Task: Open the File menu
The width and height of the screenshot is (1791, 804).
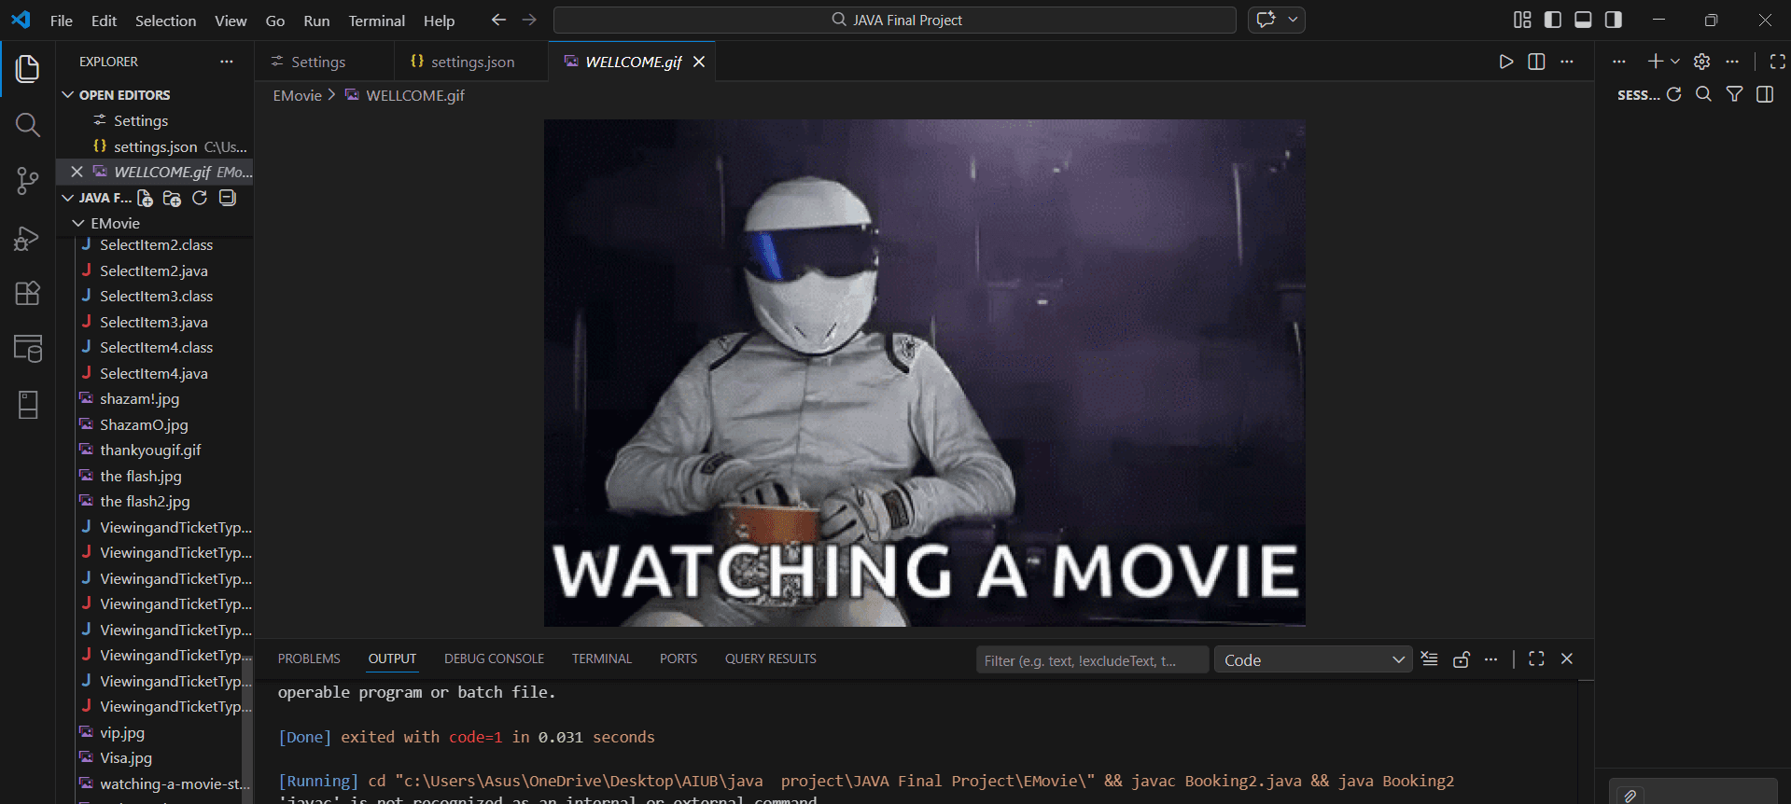Action: [x=61, y=21]
